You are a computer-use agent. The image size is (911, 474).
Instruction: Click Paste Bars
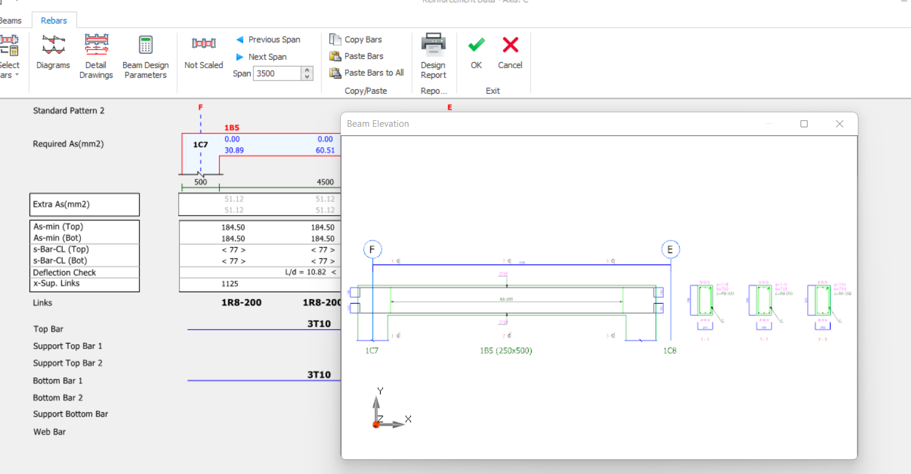[356, 56]
